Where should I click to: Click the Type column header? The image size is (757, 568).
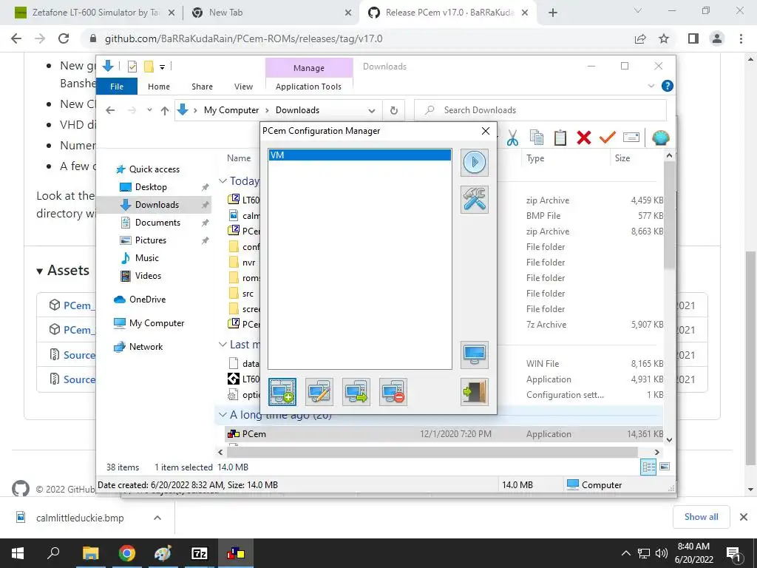pyautogui.click(x=535, y=158)
